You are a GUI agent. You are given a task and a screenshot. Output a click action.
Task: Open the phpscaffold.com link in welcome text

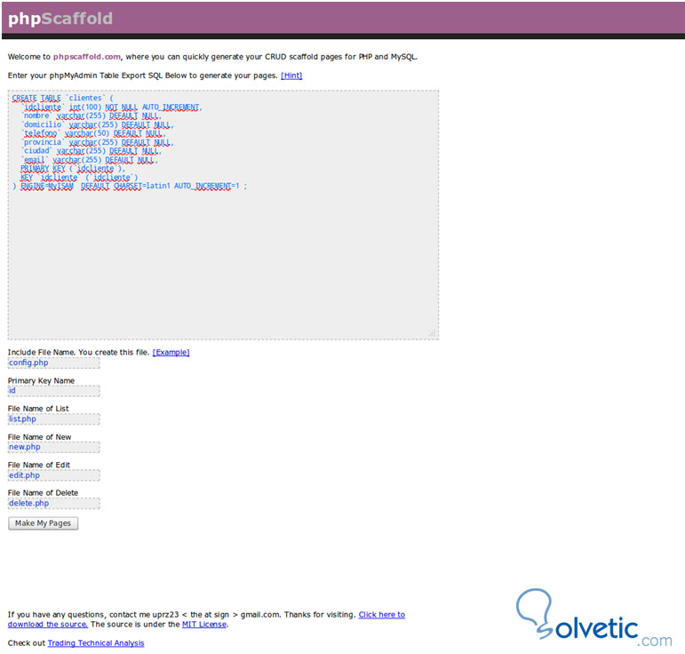click(86, 57)
